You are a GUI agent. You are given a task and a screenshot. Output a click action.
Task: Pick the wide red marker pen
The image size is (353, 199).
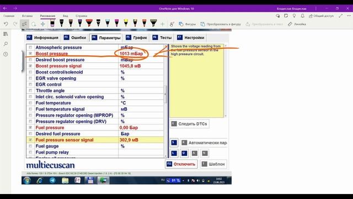[x=89, y=23]
